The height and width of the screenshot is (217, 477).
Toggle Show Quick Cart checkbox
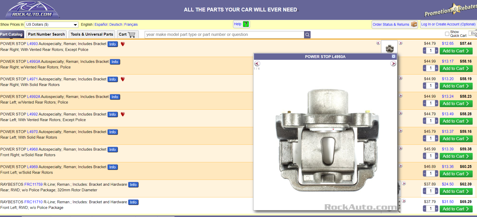447,34
